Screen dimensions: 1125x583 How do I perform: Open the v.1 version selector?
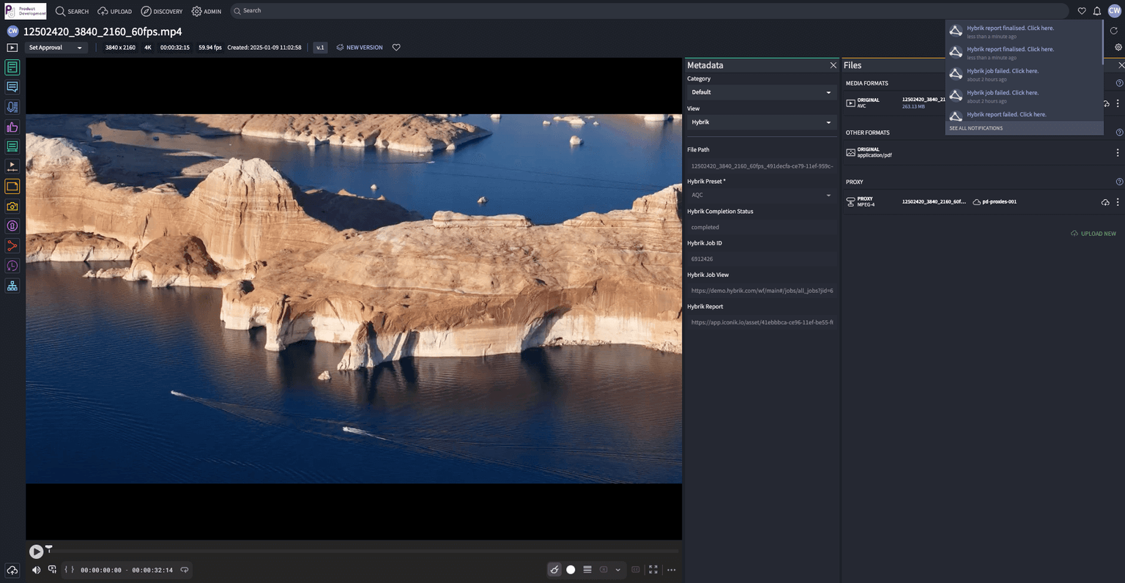[320, 48]
